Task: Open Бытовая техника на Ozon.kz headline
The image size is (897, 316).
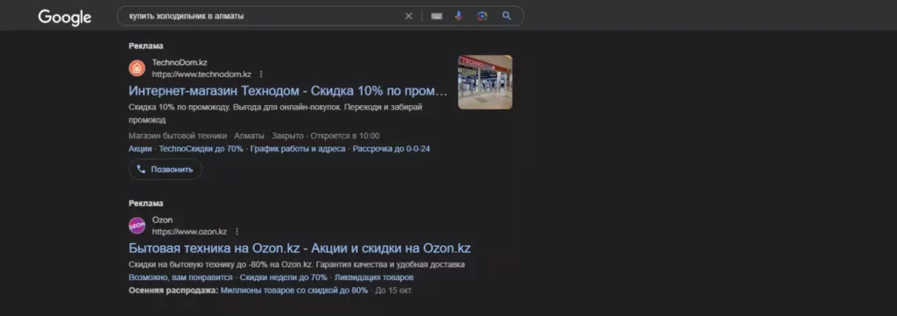Action: point(300,249)
